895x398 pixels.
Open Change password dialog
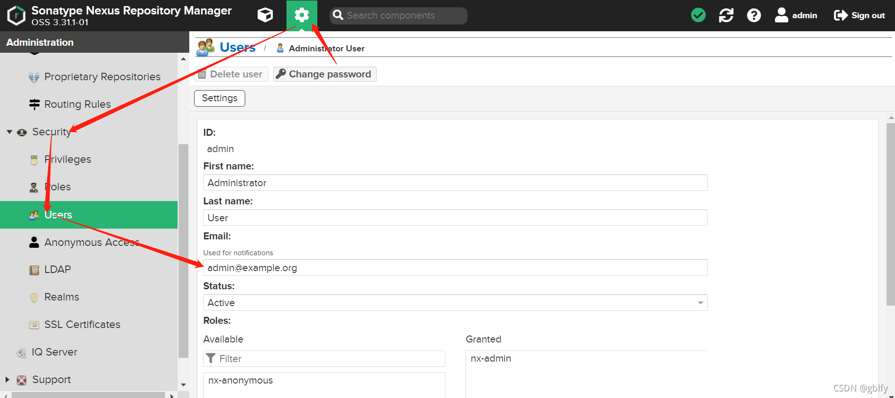325,74
